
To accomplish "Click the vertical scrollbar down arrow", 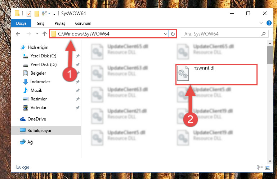I will coord(270,161).
